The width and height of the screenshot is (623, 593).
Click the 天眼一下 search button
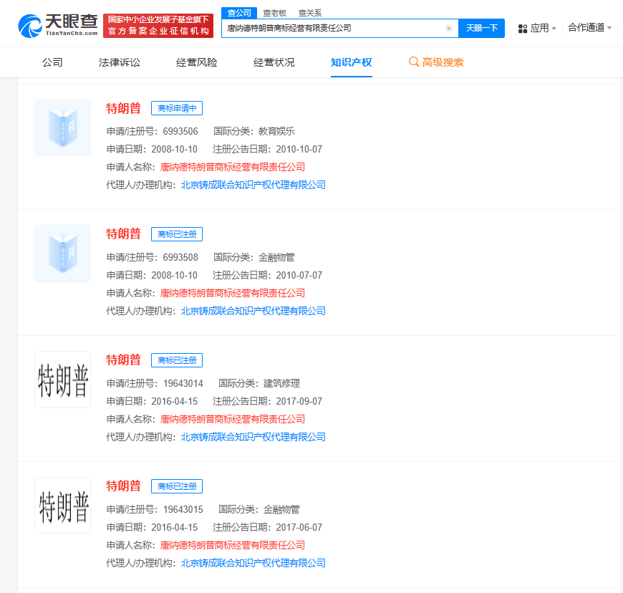click(x=481, y=28)
